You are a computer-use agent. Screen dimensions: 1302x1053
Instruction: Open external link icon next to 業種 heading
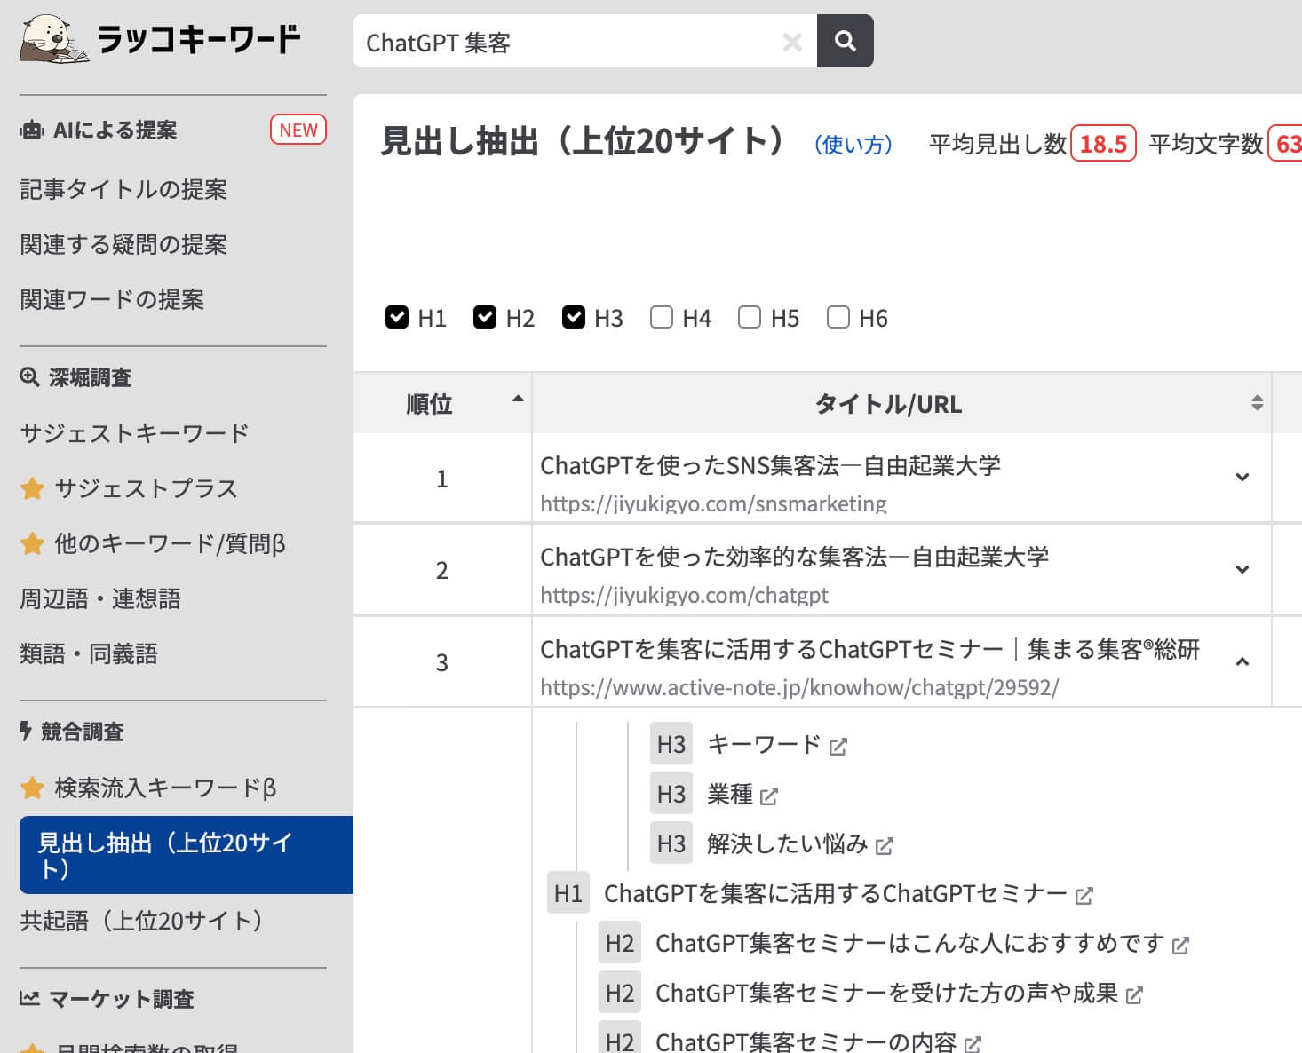(x=769, y=796)
